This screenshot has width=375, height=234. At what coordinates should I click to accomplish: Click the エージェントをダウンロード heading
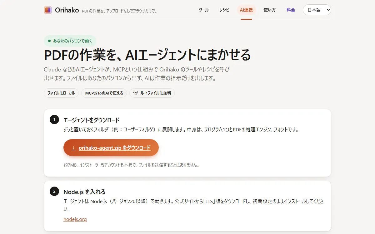point(92,120)
